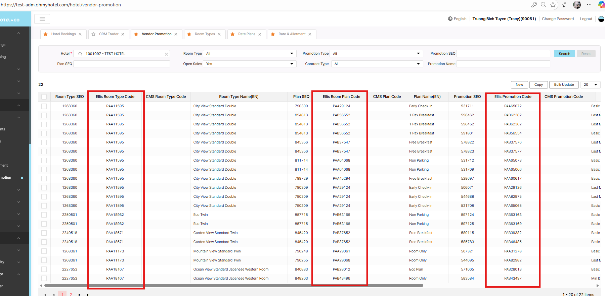Switch to the Rate Plans tab
Viewport: 605px width, 296px height.
247,34
